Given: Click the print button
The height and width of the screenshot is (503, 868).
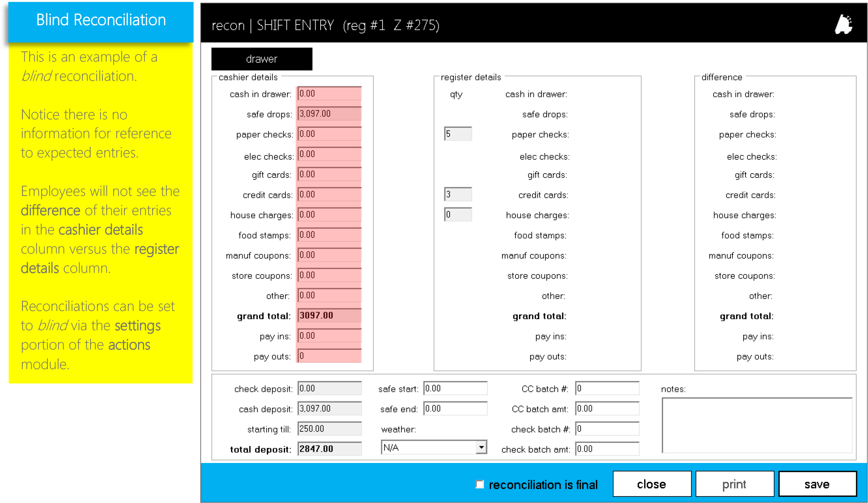Looking at the screenshot, I should (734, 484).
